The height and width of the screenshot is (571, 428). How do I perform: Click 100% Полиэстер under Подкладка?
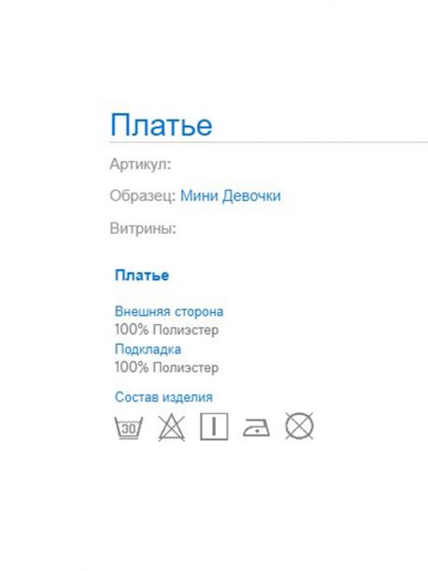coord(167,367)
